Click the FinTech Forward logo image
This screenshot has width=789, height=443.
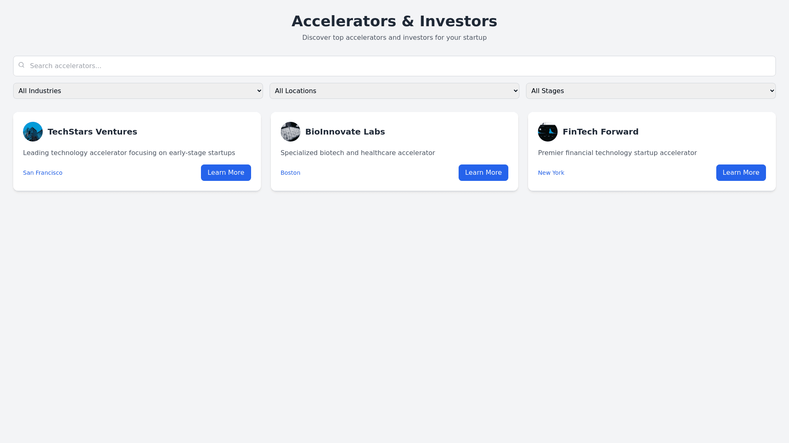(548, 132)
